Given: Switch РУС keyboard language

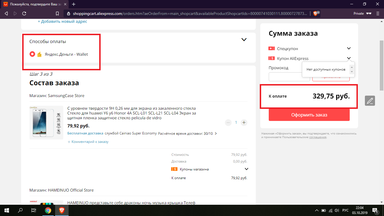Looking at the screenshot, I should [345, 210].
